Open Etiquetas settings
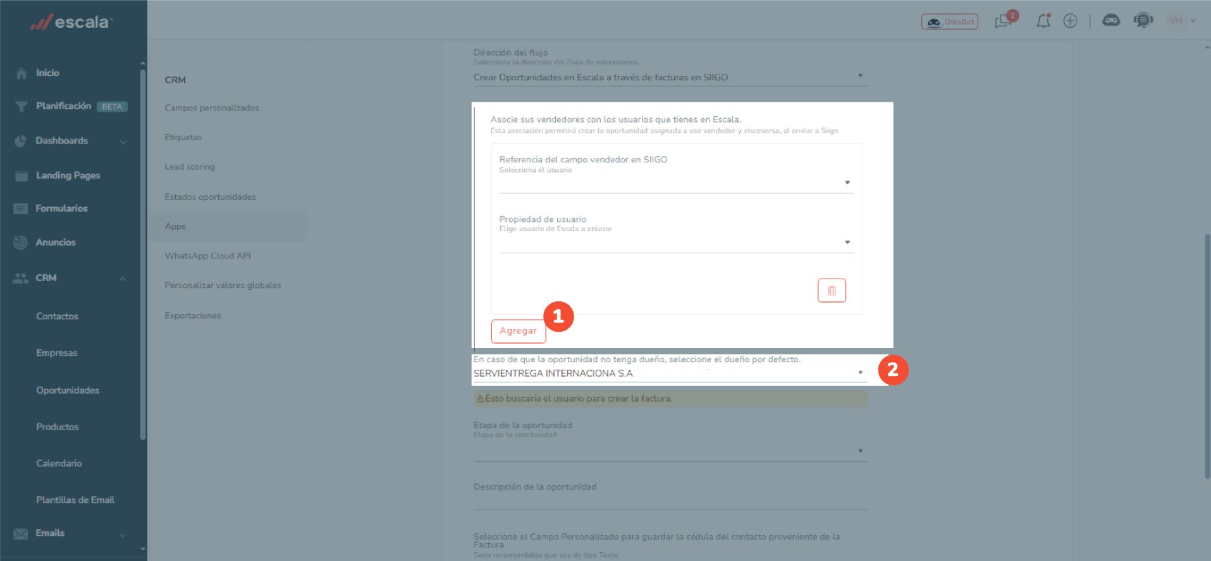Screen dimensions: 1211x561 [x=183, y=138]
